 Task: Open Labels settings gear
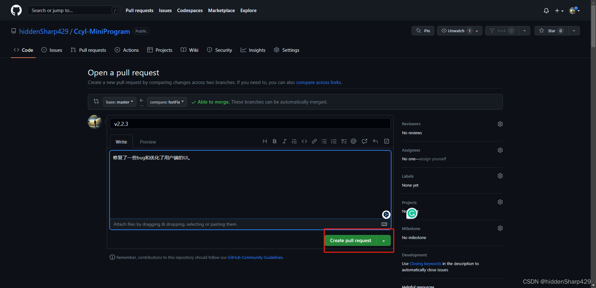click(500, 176)
